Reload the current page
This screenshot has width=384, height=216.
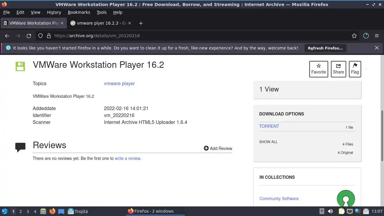coord(29,36)
